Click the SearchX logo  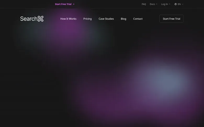coord(32,19)
